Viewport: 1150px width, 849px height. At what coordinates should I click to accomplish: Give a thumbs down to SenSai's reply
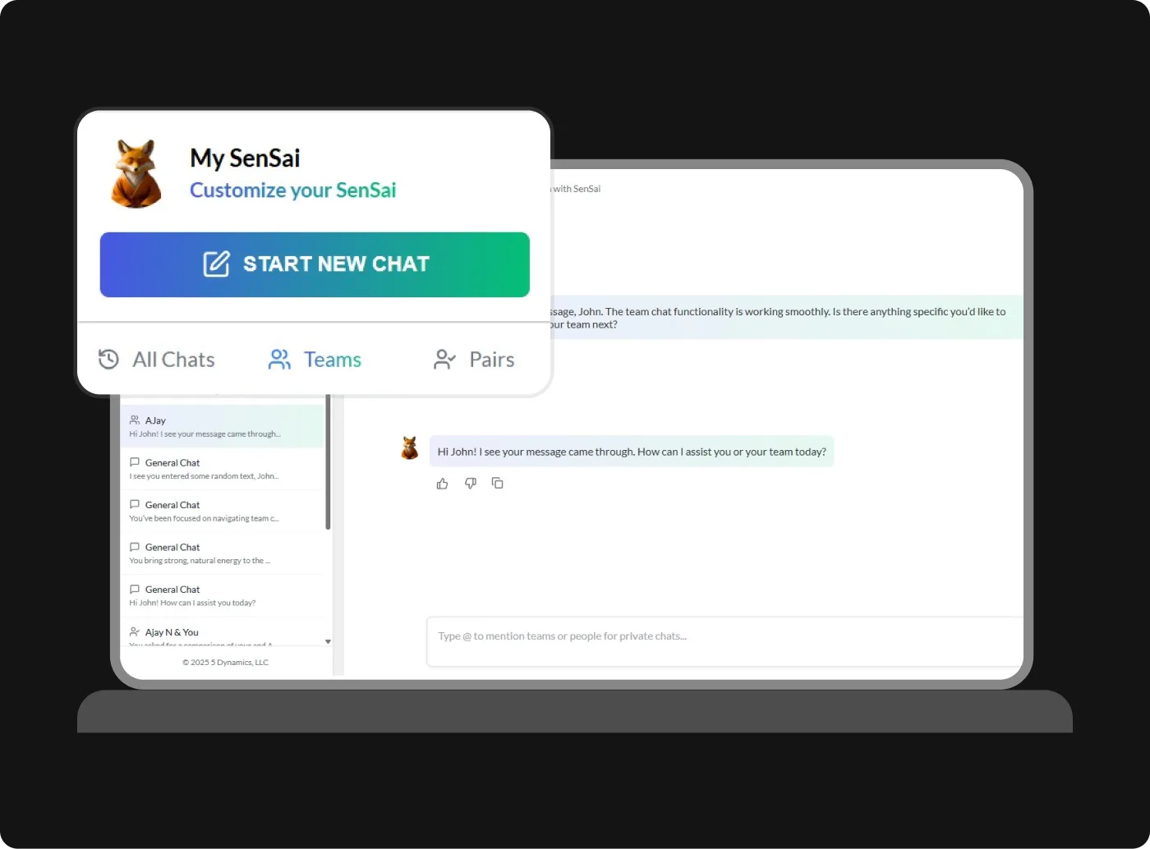[x=470, y=483]
